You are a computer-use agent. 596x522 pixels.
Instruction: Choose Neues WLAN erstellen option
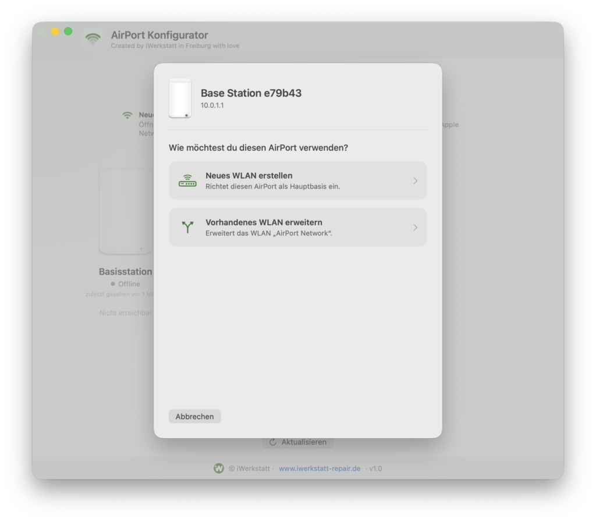(x=297, y=180)
